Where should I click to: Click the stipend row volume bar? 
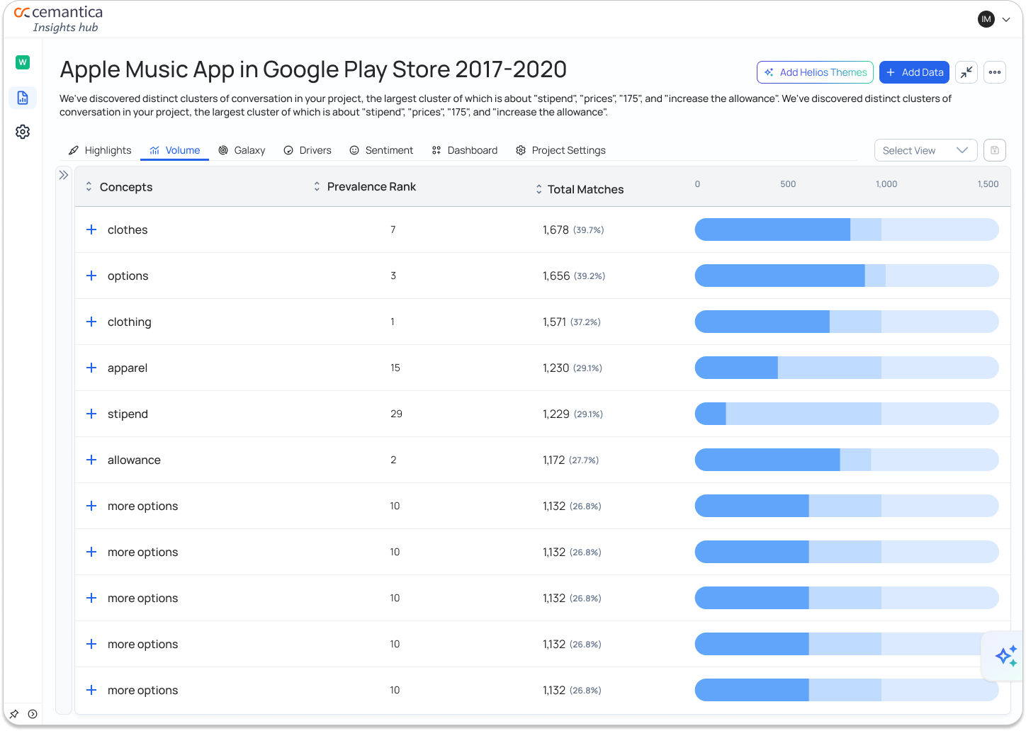(847, 414)
